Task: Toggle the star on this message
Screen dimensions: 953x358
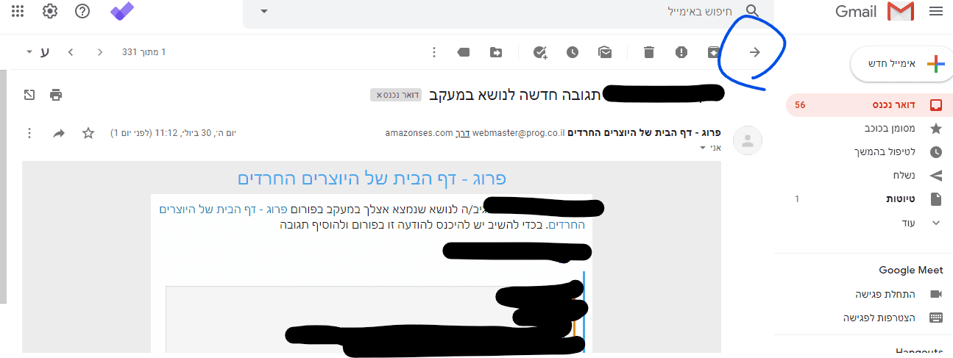Action: (x=88, y=133)
